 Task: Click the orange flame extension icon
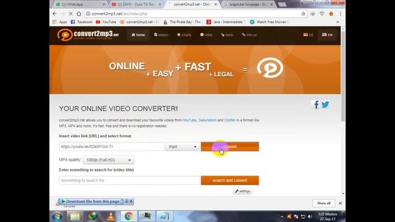pos(331,14)
